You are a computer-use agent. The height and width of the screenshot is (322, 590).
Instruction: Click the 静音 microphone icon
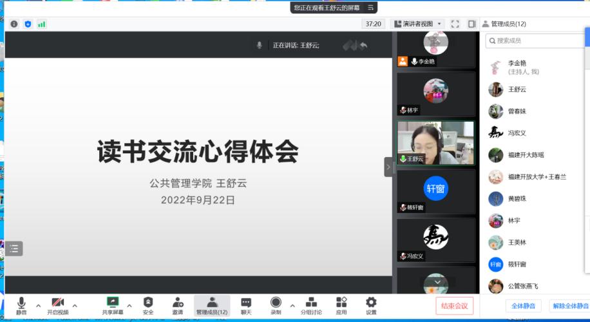click(21, 303)
